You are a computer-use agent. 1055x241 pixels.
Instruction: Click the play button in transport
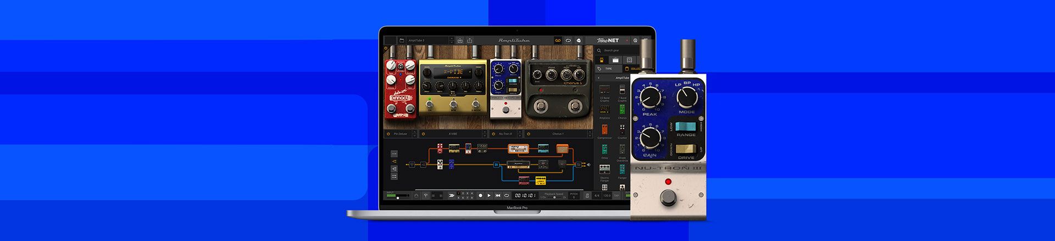pos(489,196)
